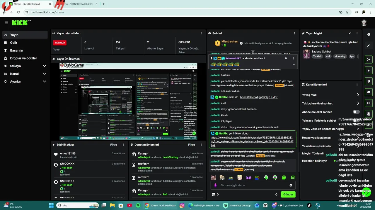Image resolution: width=375 pixels, height=210 pixels.
Task: Click the Gönder send button
Action: point(288,195)
